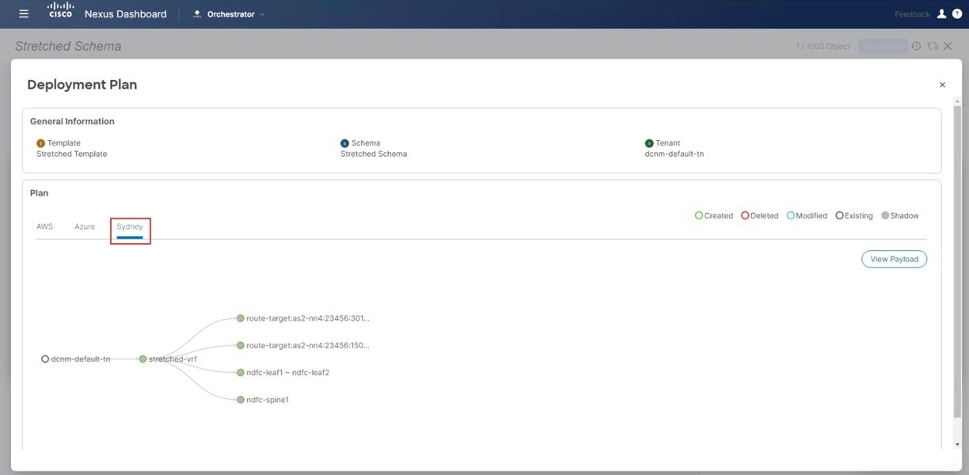The height and width of the screenshot is (475, 969).
Task: Close the Stretched Schema page
Action: [948, 46]
